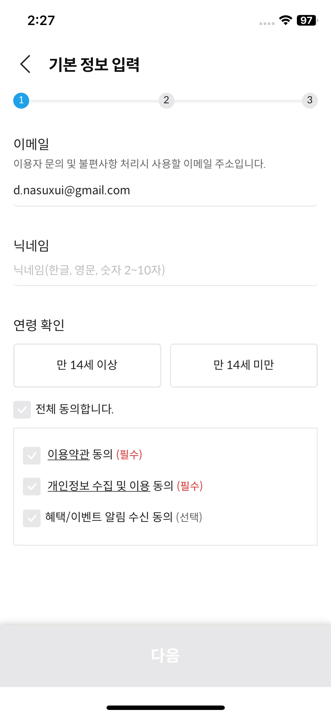Focus the 닉네임 input field
This screenshot has height=717, width=331.
[x=165, y=270]
